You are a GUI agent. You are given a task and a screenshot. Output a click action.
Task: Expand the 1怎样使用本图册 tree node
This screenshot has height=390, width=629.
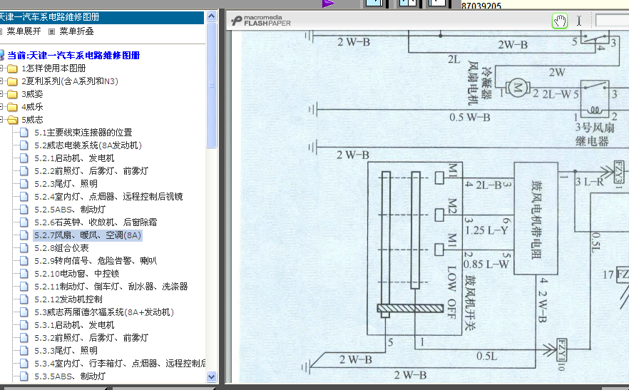(2, 68)
